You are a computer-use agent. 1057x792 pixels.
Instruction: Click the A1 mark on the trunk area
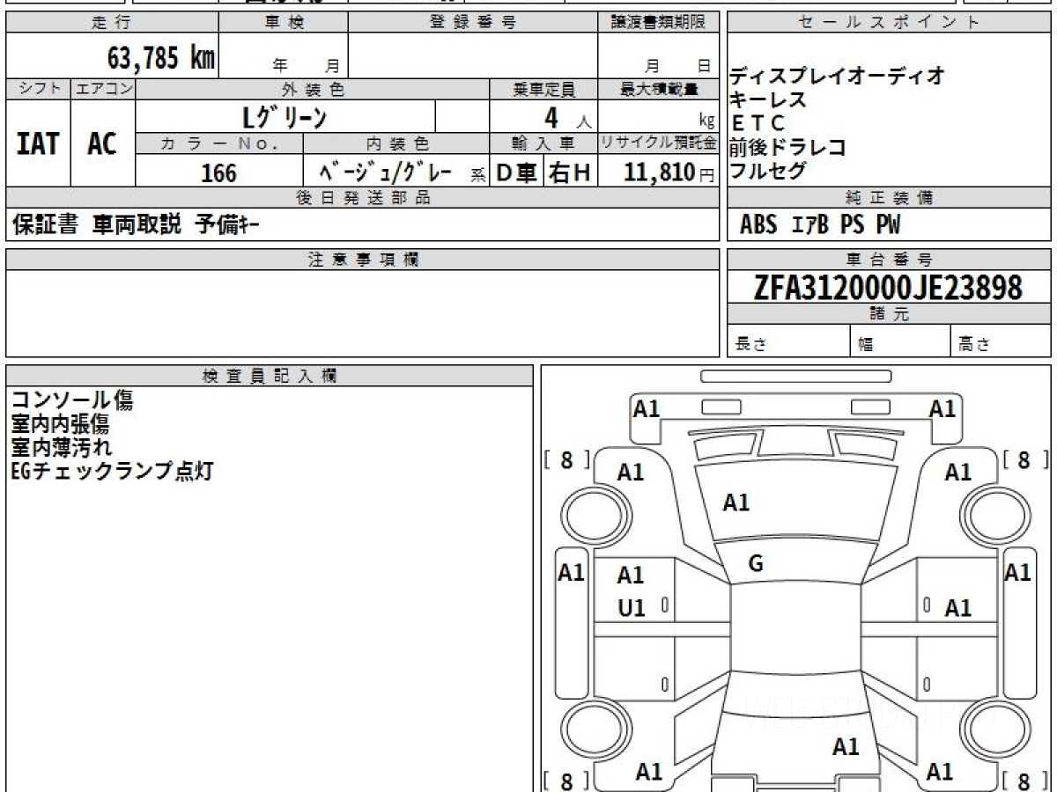point(846,747)
